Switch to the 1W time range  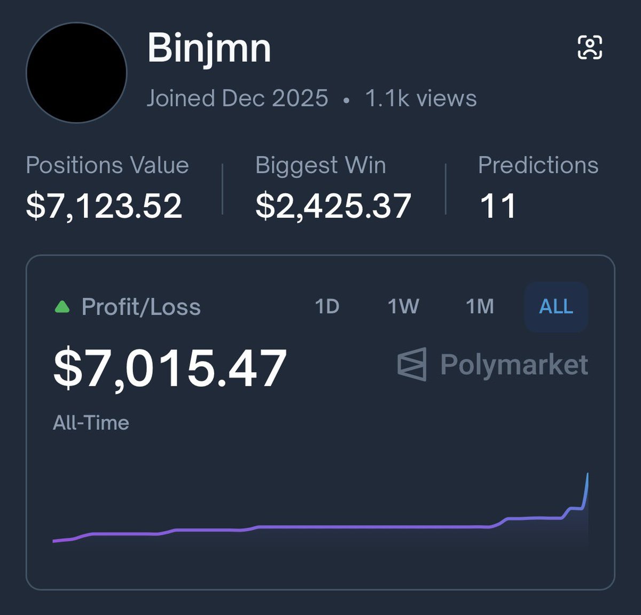(x=403, y=306)
